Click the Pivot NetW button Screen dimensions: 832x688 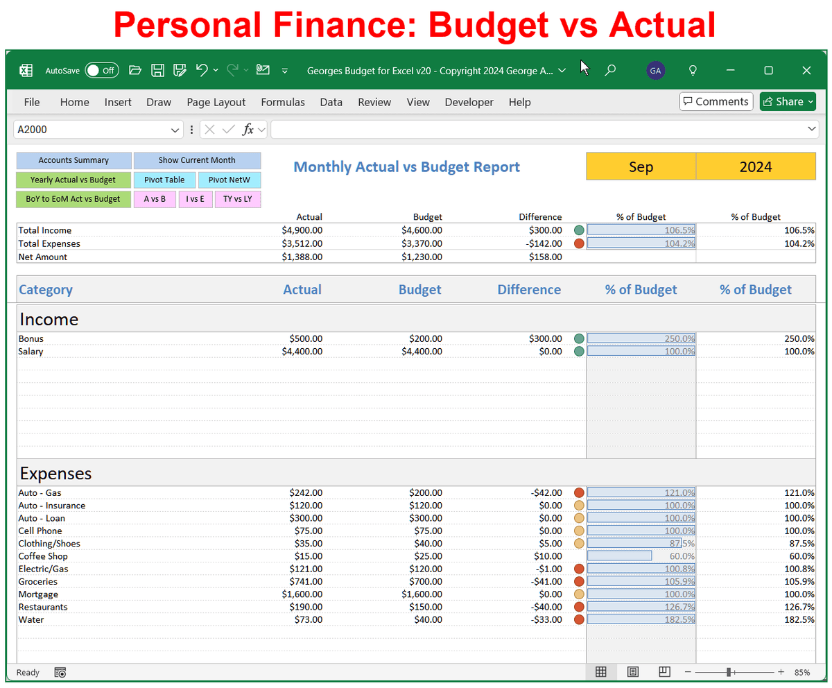pyautogui.click(x=229, y=180)
